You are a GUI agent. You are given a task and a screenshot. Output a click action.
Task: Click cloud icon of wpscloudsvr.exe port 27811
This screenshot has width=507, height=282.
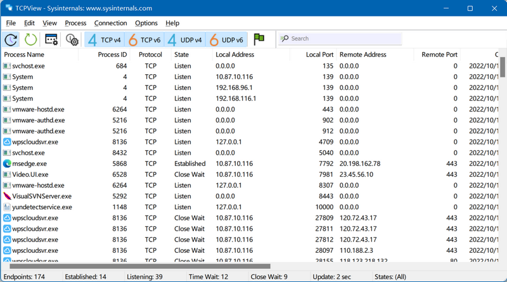(x=7, y=229)
